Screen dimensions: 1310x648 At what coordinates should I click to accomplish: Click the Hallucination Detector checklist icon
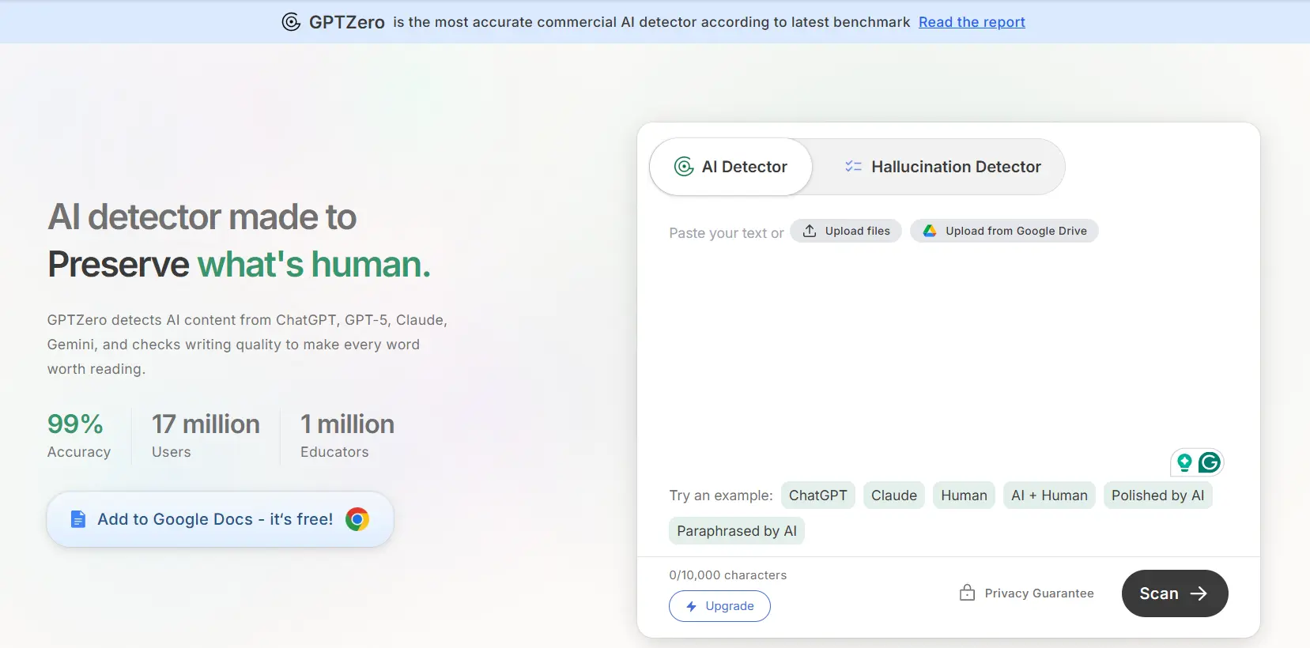click(x=853, y=167)
